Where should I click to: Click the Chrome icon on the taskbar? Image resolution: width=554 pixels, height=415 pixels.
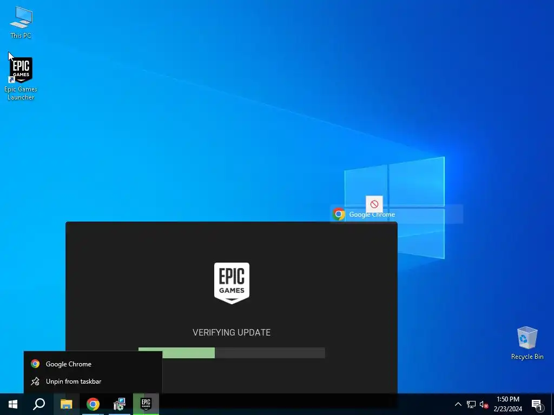(x=93, y=404)
